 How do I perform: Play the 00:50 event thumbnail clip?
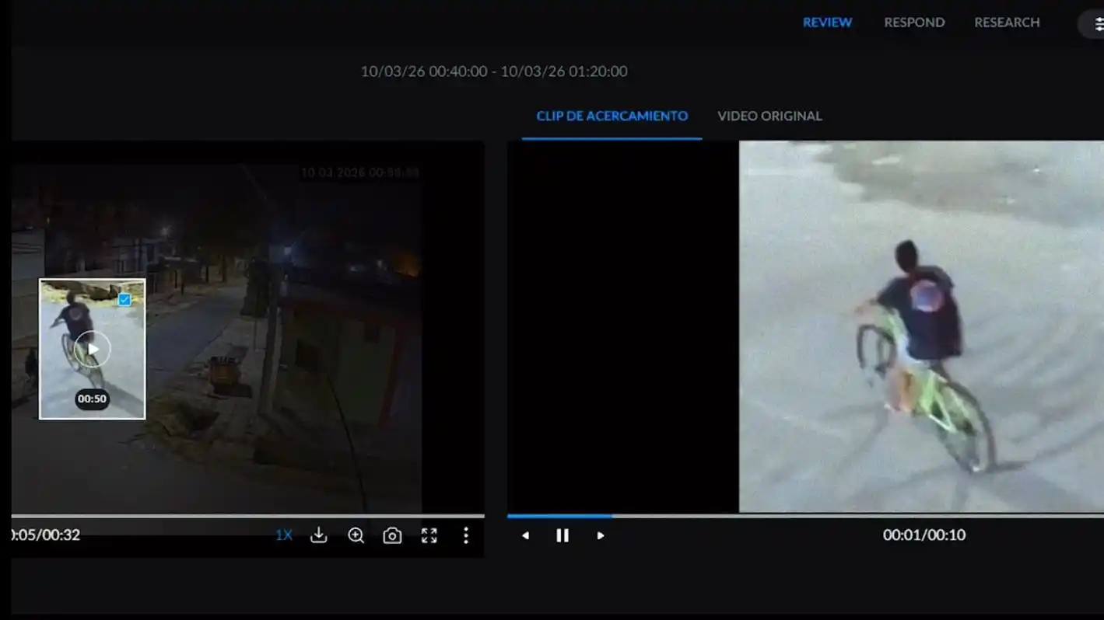[x=92, y=349]
